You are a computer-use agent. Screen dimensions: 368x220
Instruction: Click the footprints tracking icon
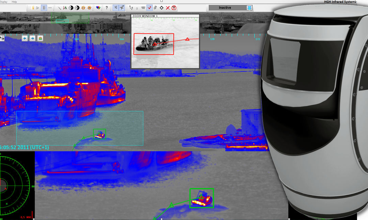131,8
